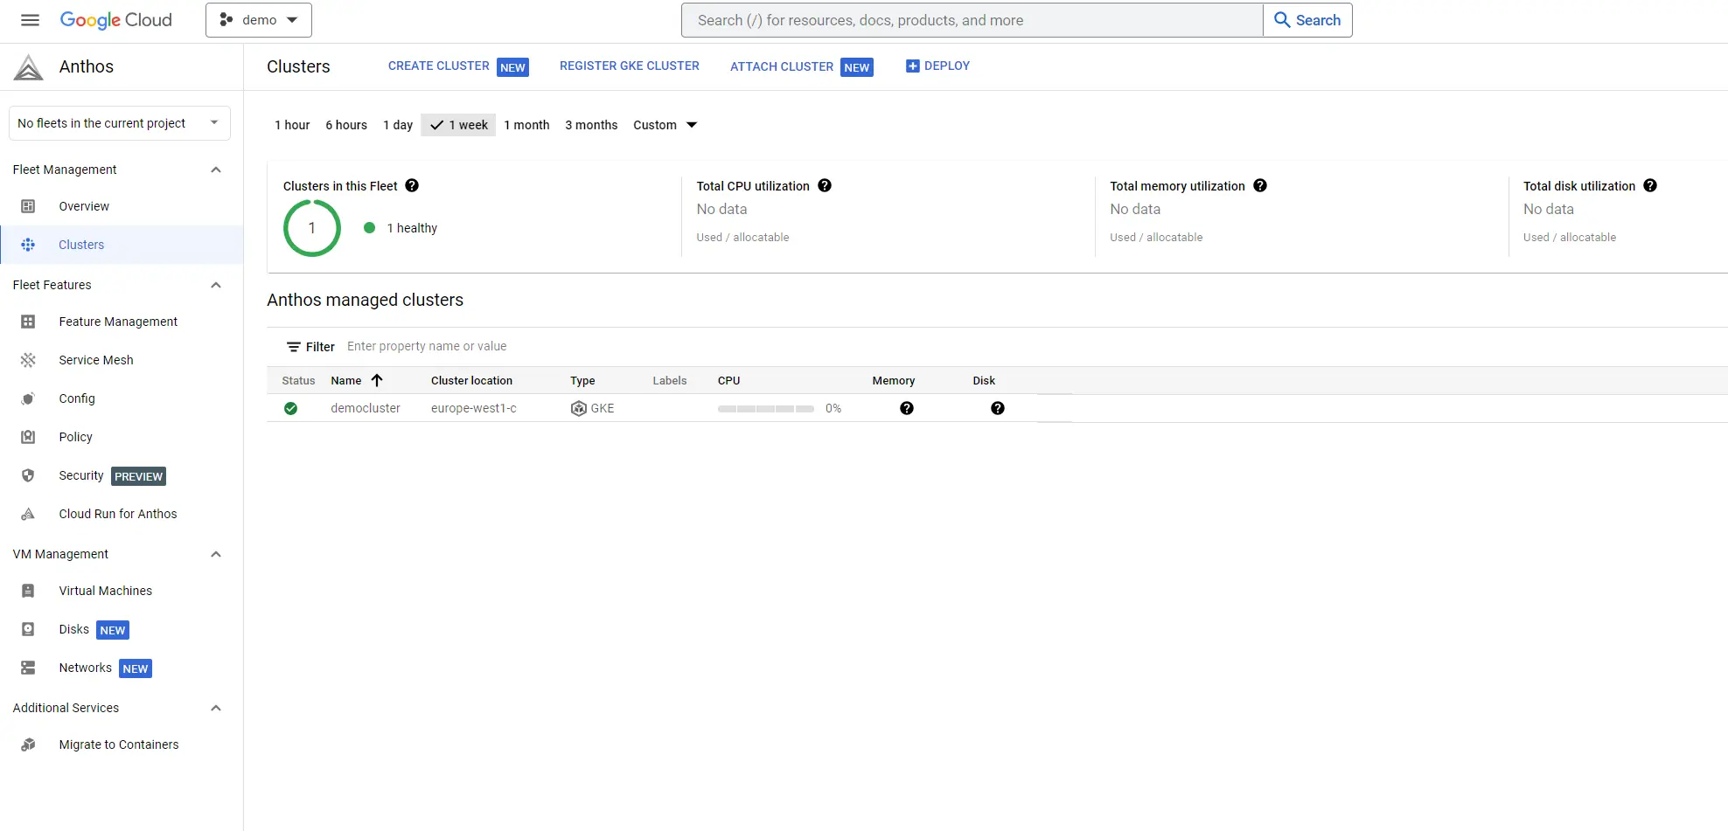Open the democluster link
The height and width of the screenshot is (831, 1728).
(366, 408)
